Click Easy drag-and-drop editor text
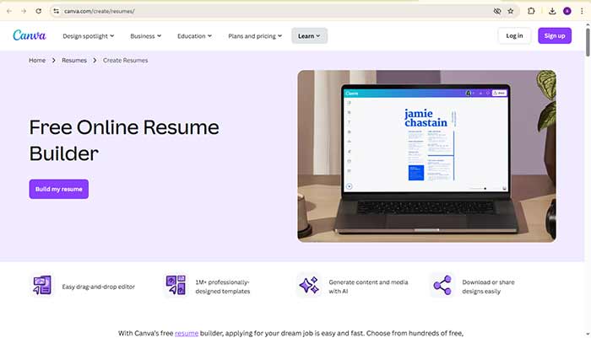591x338 pixels. tap(99, 287)
